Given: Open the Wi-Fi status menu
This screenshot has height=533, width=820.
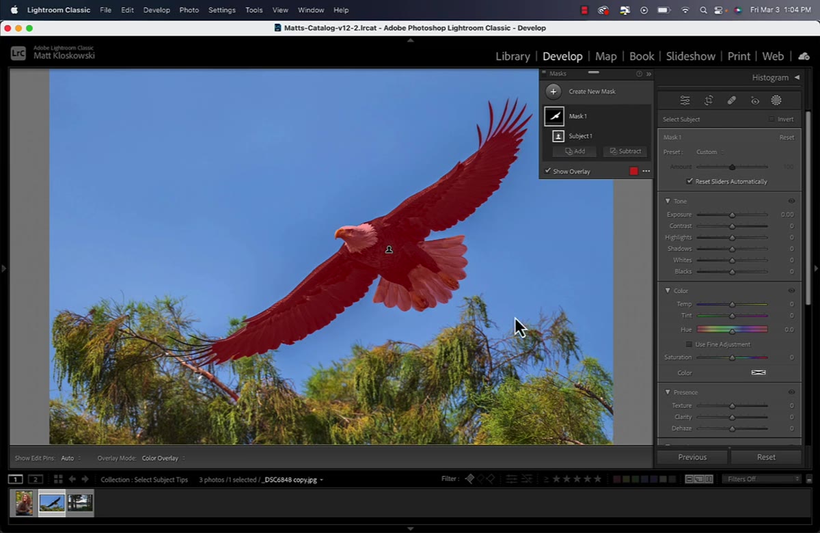Looking at the screenshot, I should coord(685,10).
